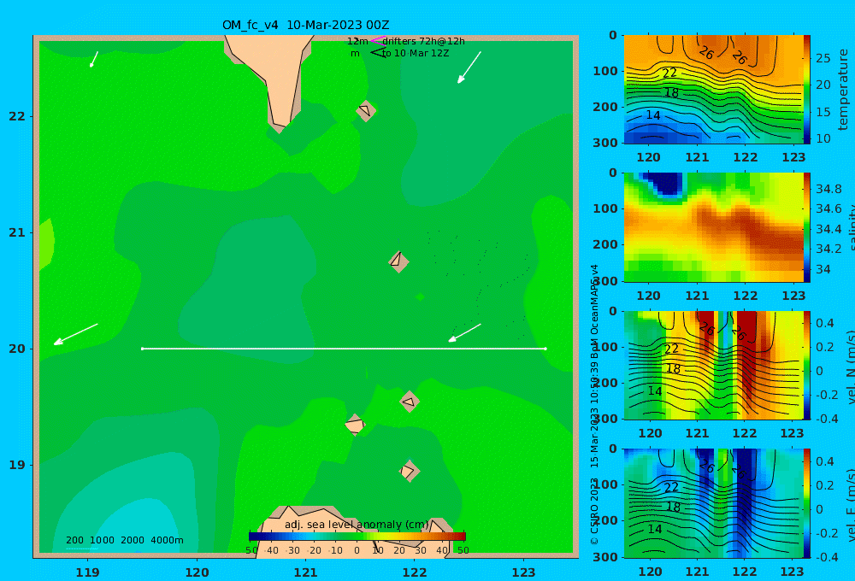Click longitude label 119 on main map axis

coord(88,572)
